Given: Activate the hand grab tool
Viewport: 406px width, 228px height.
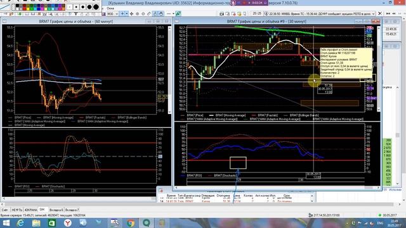Looking at the screenshot, I should tap(160, 13).
